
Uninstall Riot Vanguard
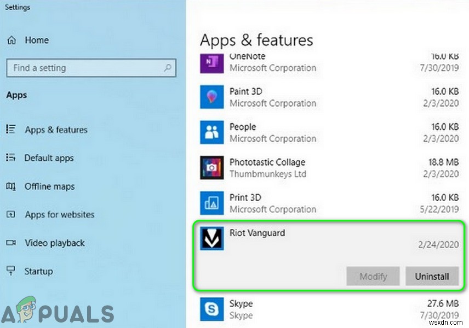point(432,277)
